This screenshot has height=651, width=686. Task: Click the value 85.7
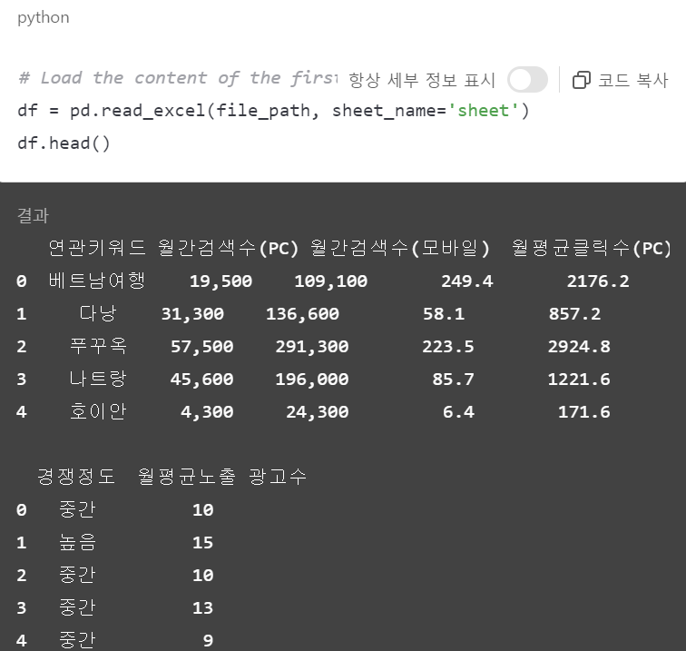pos(454,380)
